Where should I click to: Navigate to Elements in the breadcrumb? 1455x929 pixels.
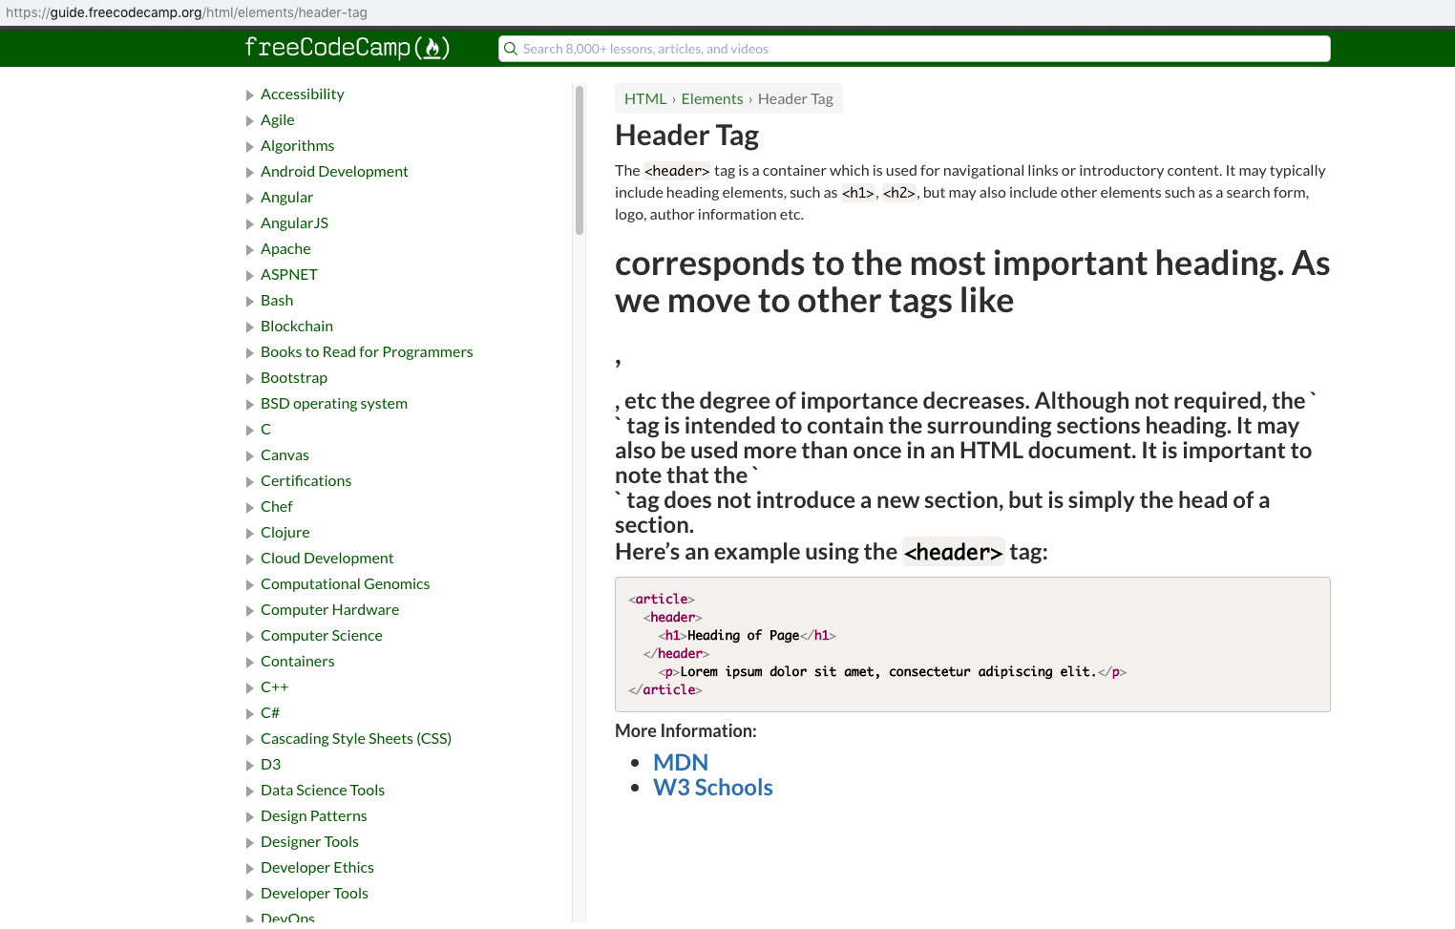pos(712,98)
